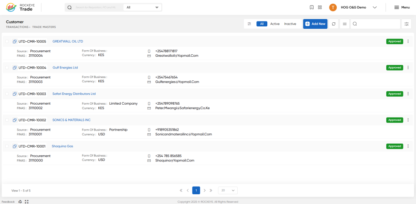The image size is (416, 204).
Task: Select the Active status tab
Action: click(275, 24)
